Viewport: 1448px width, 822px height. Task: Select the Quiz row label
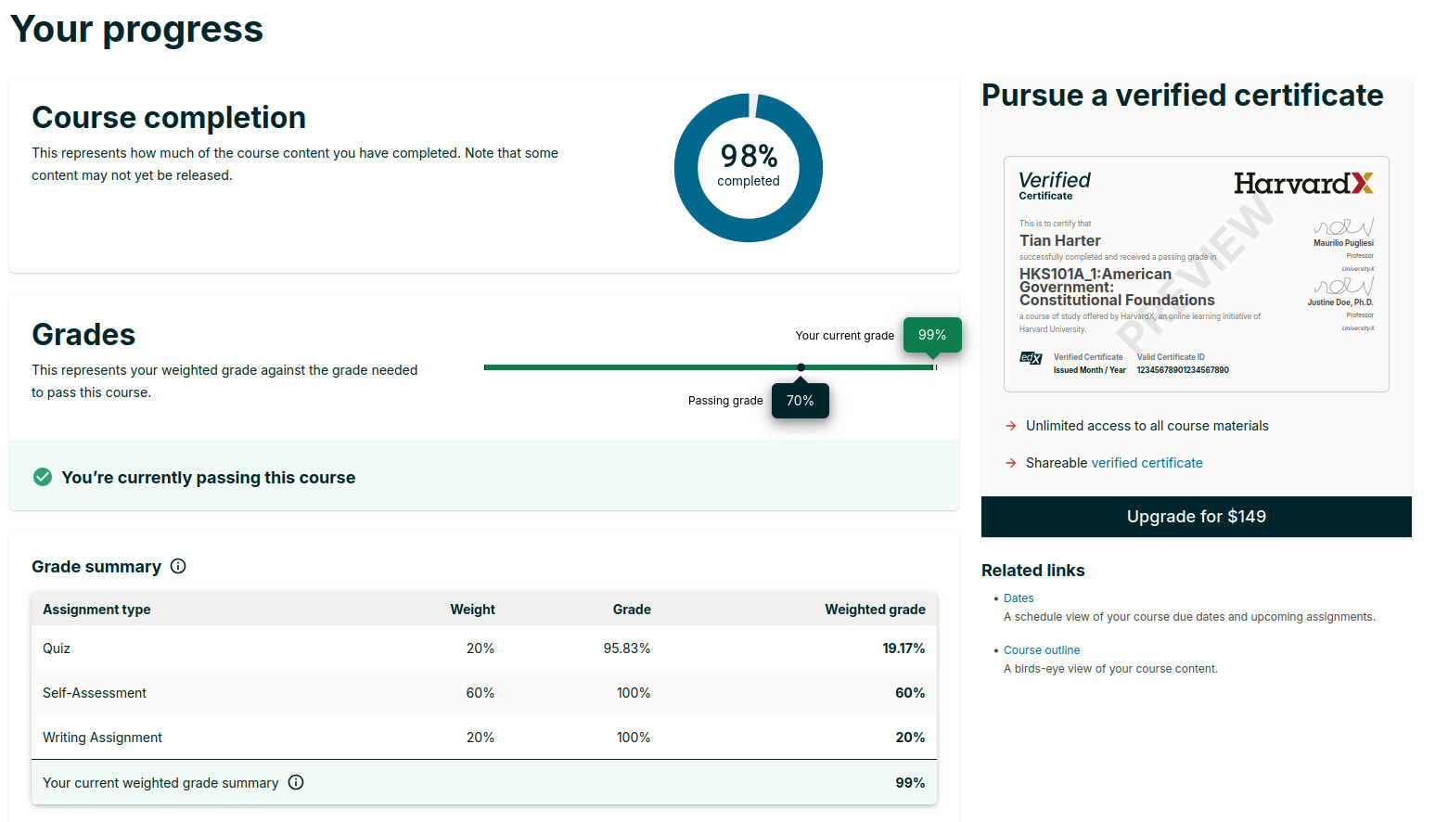(57, 649)
